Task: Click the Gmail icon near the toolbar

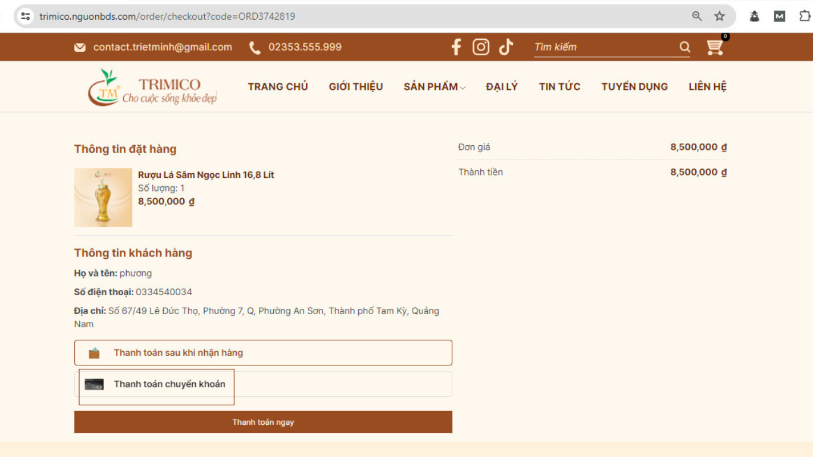Action: 779,16
